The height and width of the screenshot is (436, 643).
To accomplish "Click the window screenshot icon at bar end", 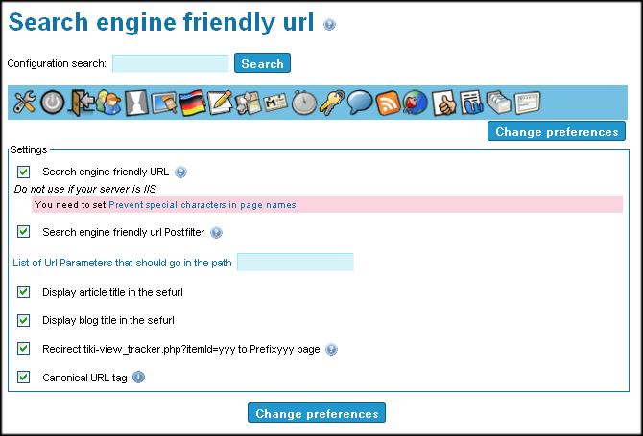I will click(x=528, y=103).
